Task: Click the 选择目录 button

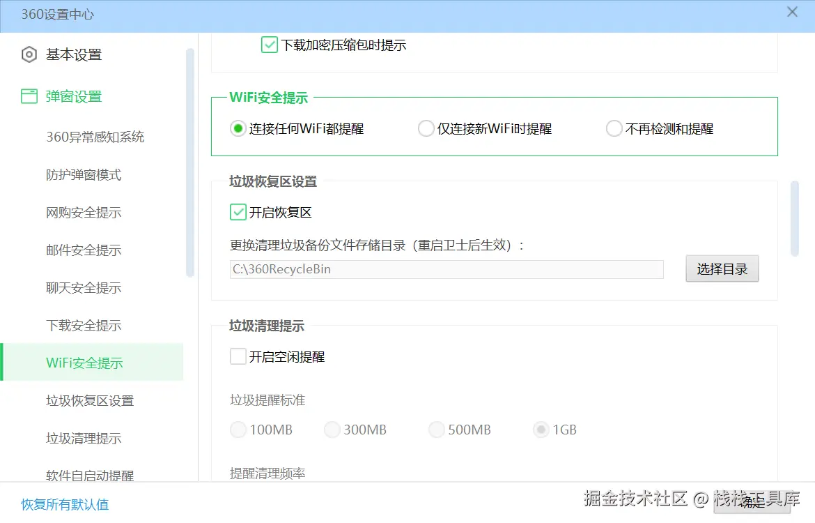Action: click(x=722, y=269)
